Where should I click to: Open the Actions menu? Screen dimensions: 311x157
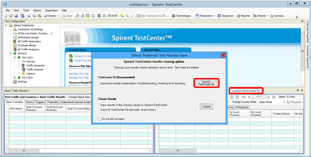point(37,10)
